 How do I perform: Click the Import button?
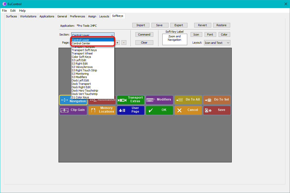pyautogui.click(x=141, y=25)
